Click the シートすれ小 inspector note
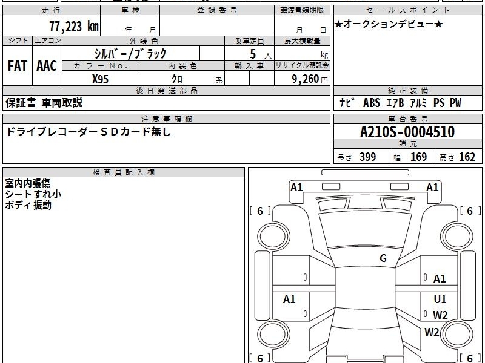 pos(33,194)
